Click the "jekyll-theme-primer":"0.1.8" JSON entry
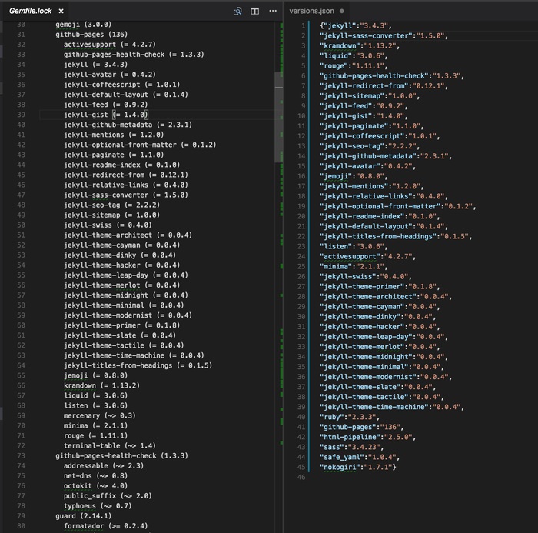The height and width of the screenshot is (533, 538). click(380, 286)
